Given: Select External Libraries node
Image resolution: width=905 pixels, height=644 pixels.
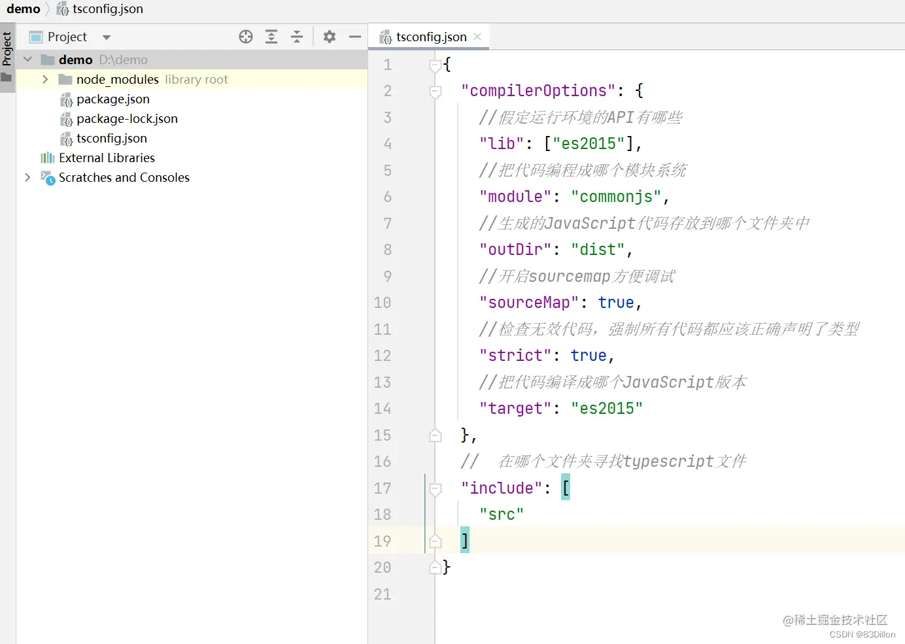Looking at the screenshot, I should click(107, 158).
